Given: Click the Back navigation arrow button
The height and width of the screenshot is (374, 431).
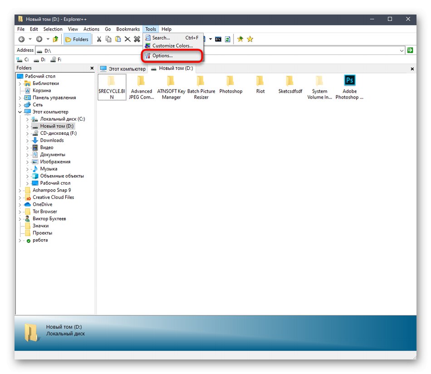Looking at the screenshot, I should 21,39.
